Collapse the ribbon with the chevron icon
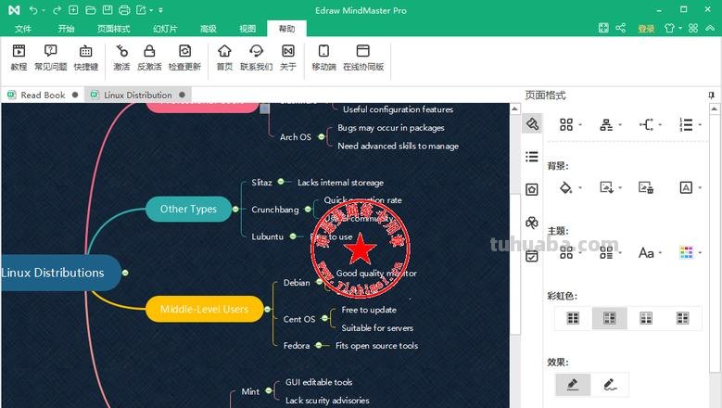Screen dimensions: 722x408 pyautogui.click(x=710, y=28)
